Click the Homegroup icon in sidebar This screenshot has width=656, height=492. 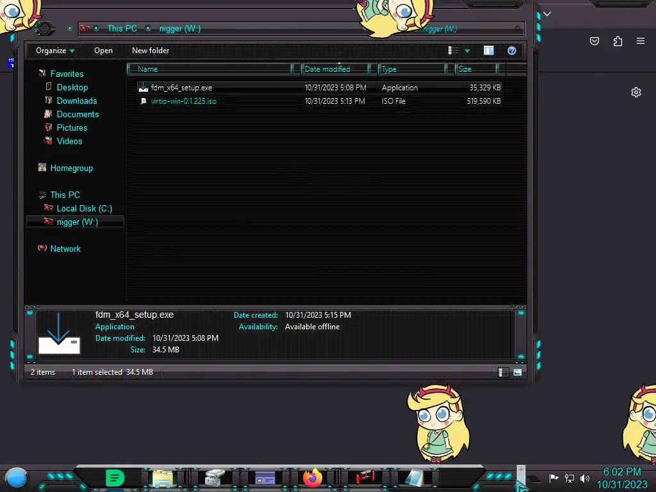tap(42, 167)
